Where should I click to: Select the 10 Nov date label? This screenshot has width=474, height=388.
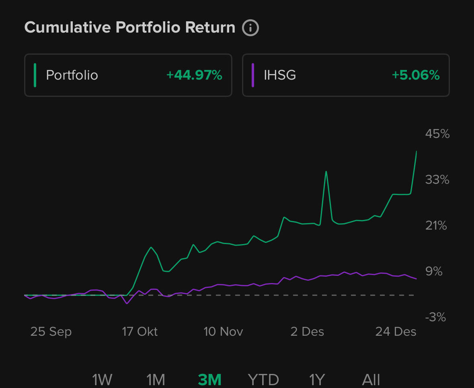(224, 332)
